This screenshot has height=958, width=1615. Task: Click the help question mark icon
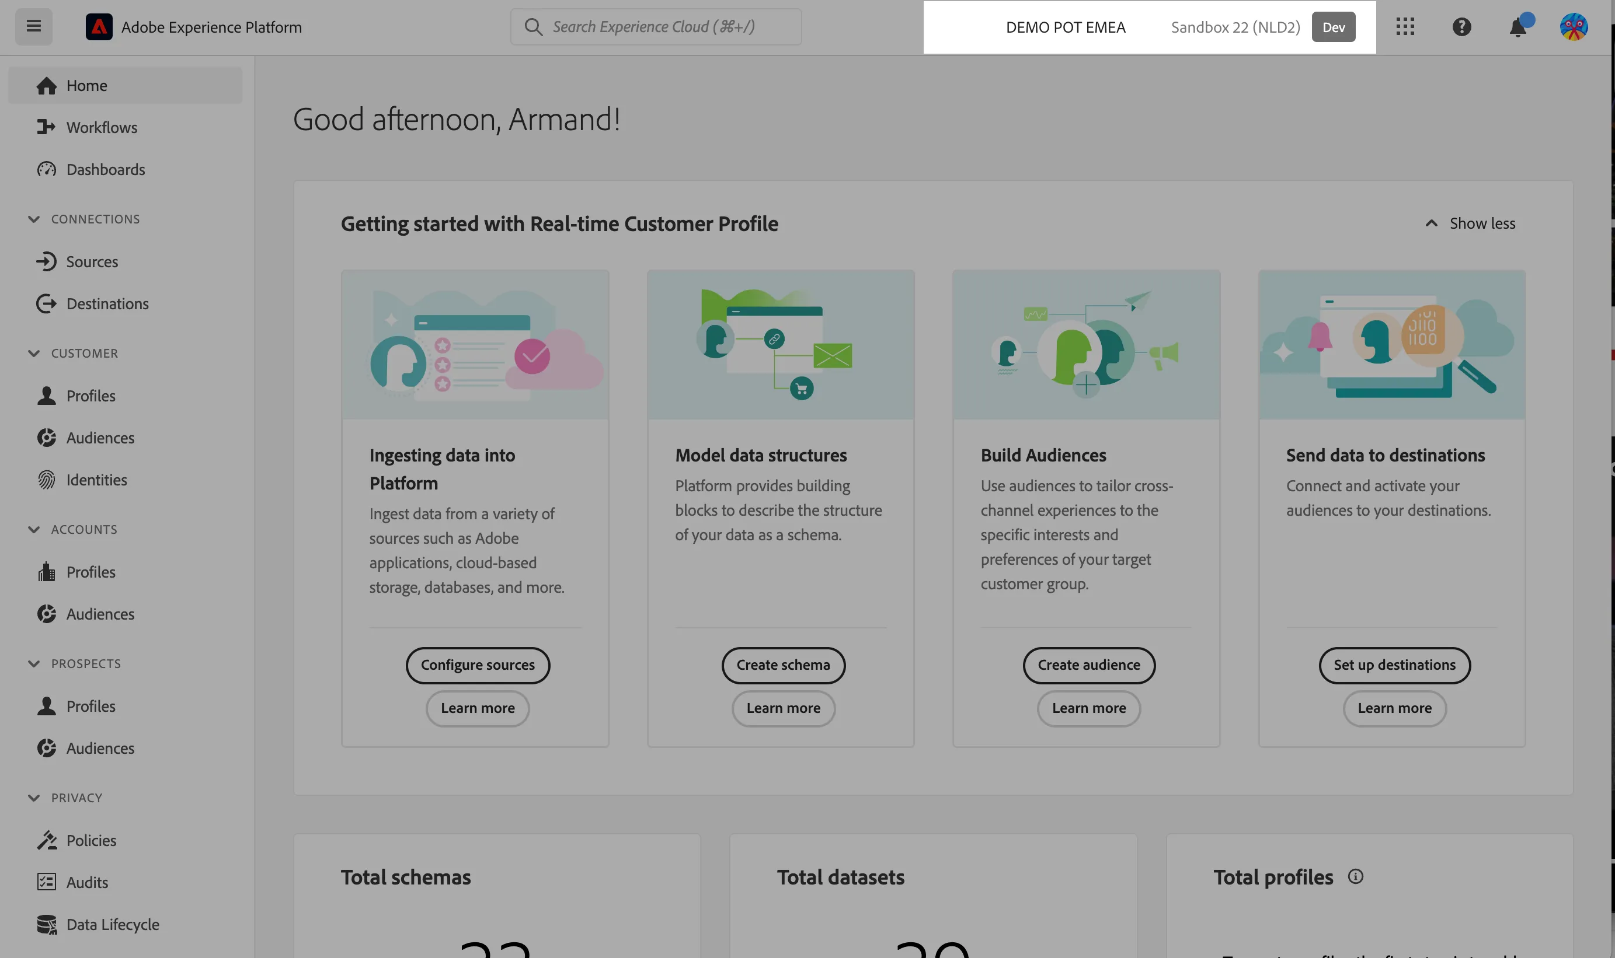point(1461,26)
